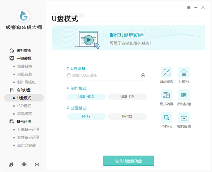The width and height of the screenshot is (212, 172).
Task: Click the U盘模式 page heading
Action: (65, 19)
